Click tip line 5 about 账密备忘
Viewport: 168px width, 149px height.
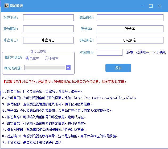pos(44,117)
